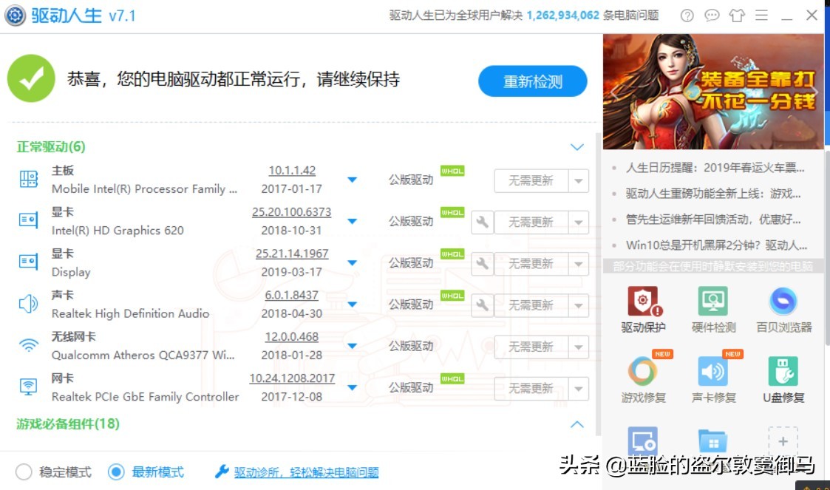830x490 pixels.
Task: Click the feedback chat bubble icon
Action: tap(711, 15)
